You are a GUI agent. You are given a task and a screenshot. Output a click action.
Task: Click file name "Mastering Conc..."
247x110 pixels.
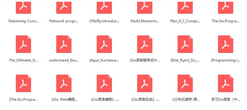tap(23, 21)
